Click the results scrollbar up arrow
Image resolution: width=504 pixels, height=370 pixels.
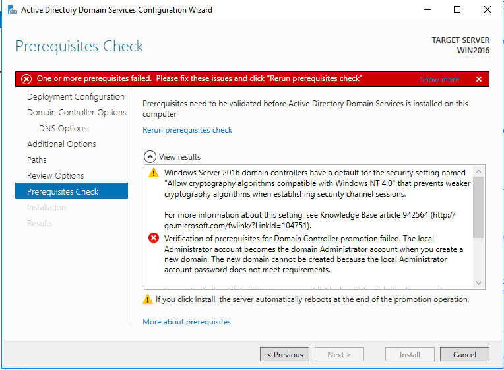(x=479, y=171)
